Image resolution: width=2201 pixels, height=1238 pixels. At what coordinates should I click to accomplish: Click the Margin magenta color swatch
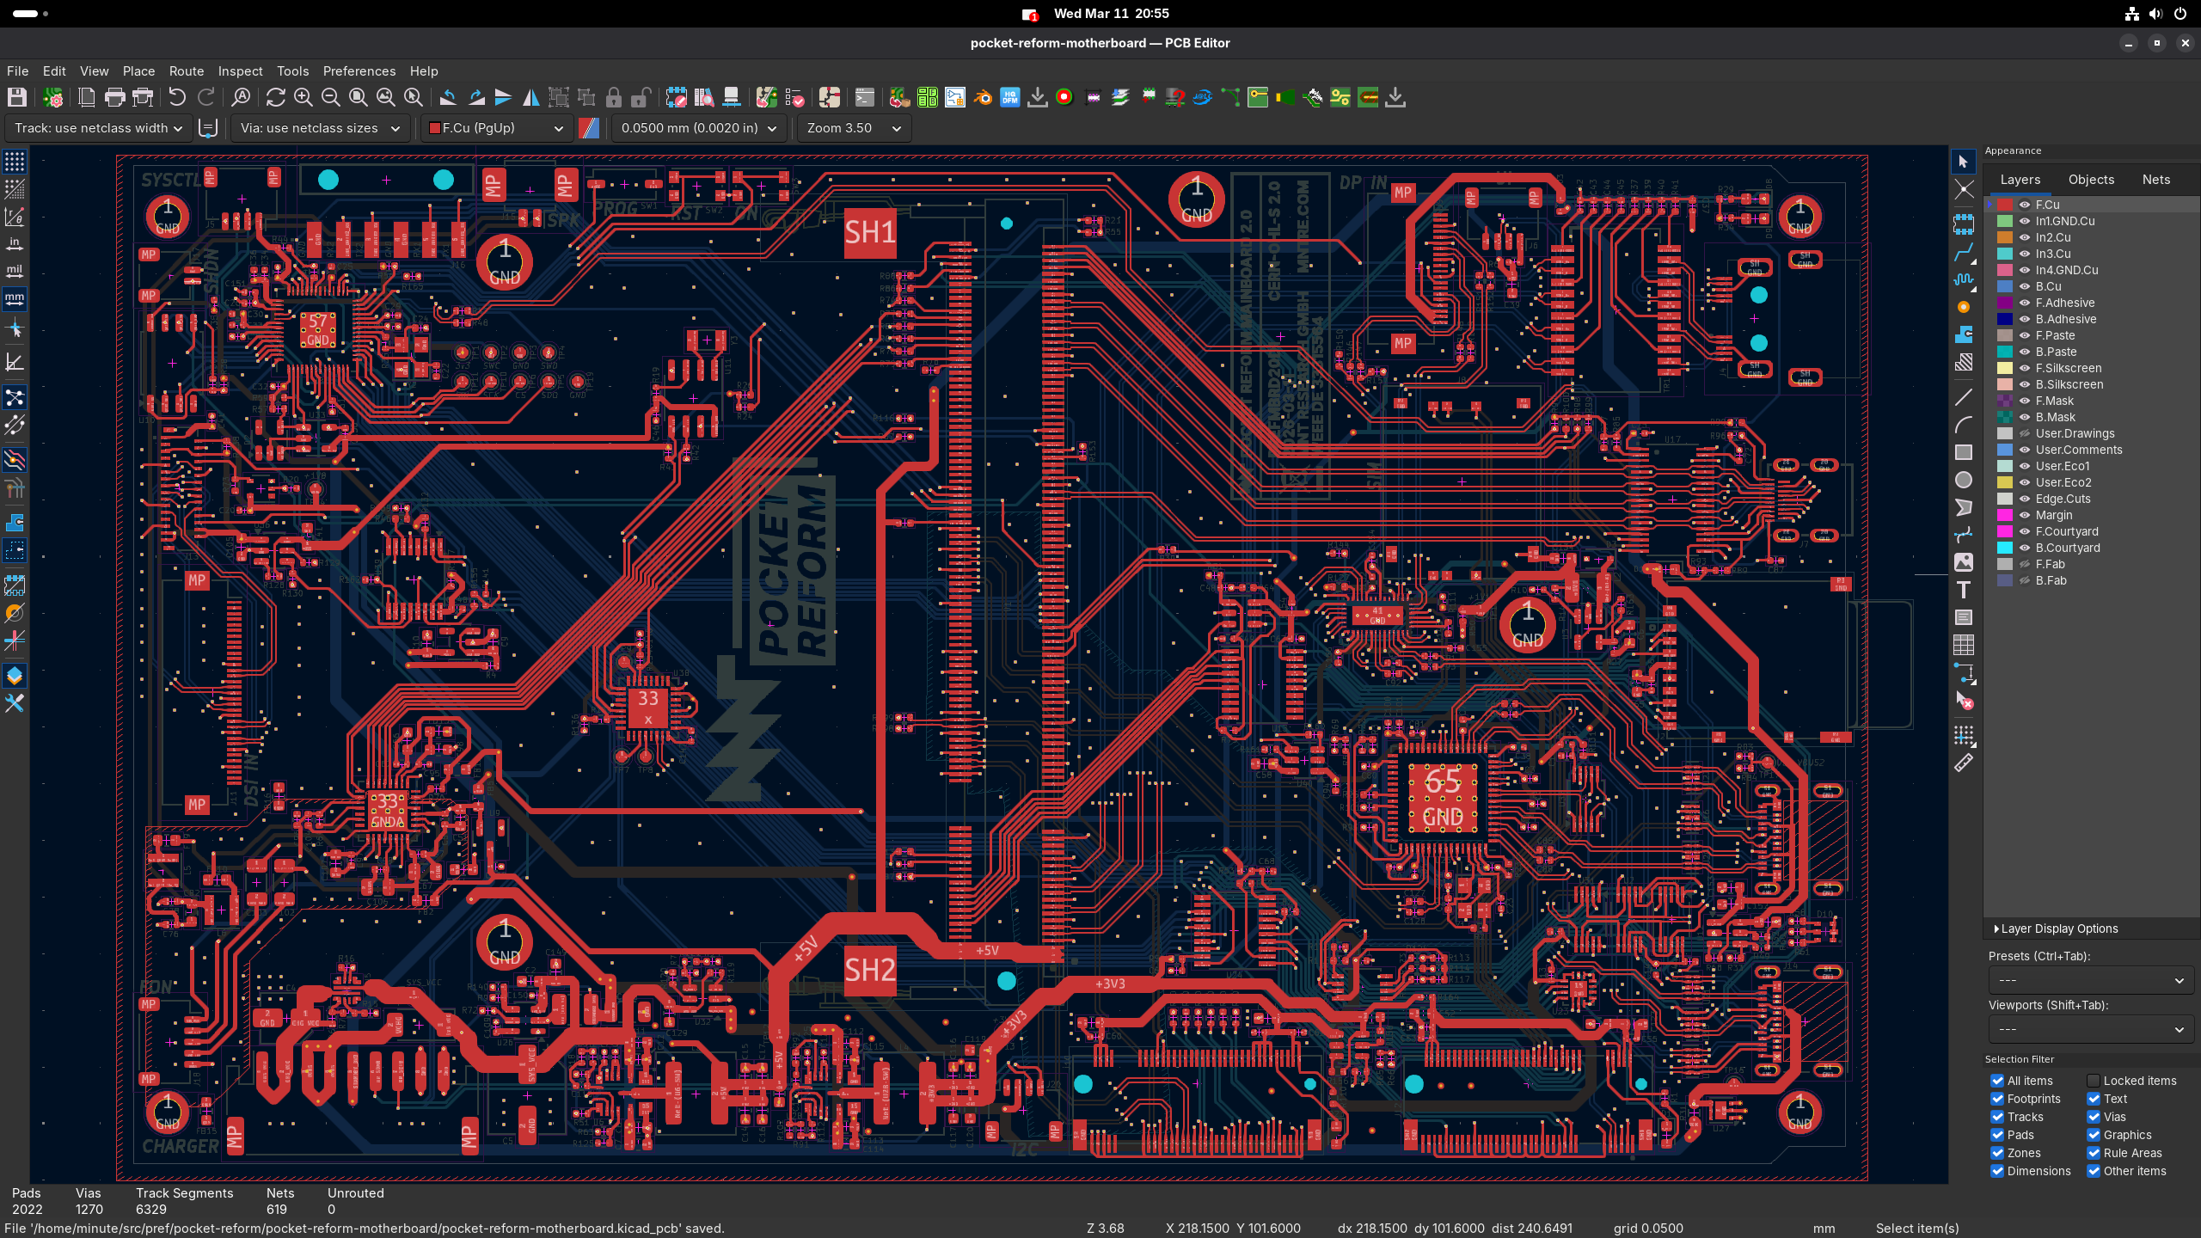pyautogui.click(x=2005, y=515)
